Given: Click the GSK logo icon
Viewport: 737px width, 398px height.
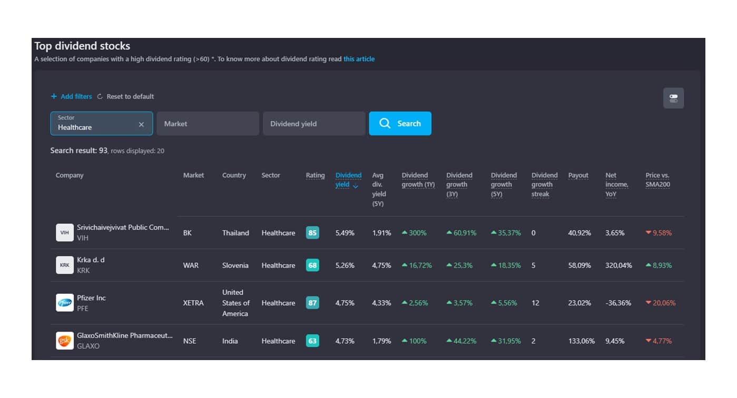Looking at the screenshot, I should 65,341.
